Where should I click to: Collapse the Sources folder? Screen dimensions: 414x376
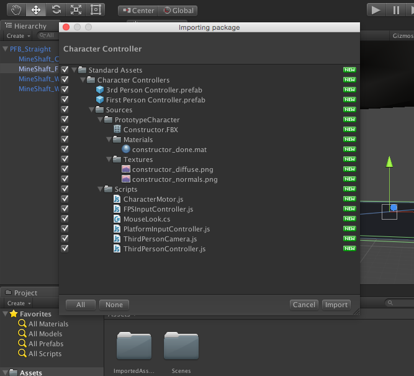coord(92,110)
